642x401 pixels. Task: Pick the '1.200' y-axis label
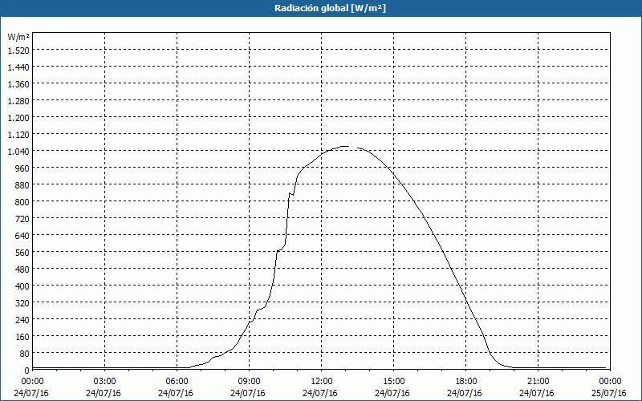tap(18, 117)
